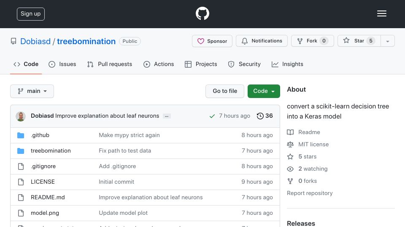Viewport: 405px width, 227px height.
Task: Open 'Make mypy strict again' commit
Action: click(129, 135)
